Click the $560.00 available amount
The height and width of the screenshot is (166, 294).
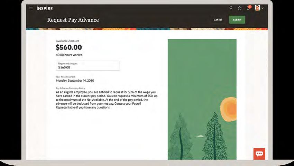pos(69,47)
